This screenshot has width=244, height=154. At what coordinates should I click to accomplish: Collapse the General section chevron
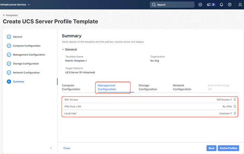[x=63, y=50]
